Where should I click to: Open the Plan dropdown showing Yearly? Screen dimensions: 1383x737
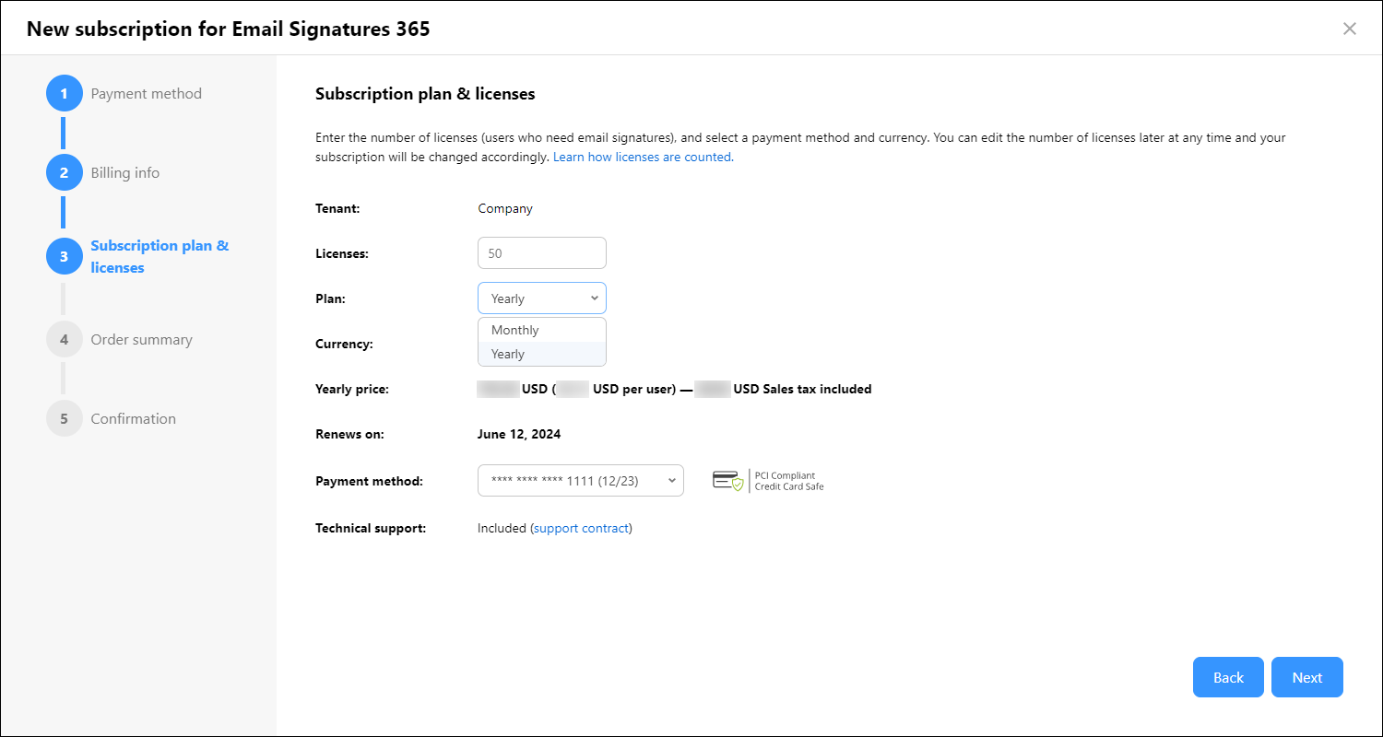(x=542, y=298)
